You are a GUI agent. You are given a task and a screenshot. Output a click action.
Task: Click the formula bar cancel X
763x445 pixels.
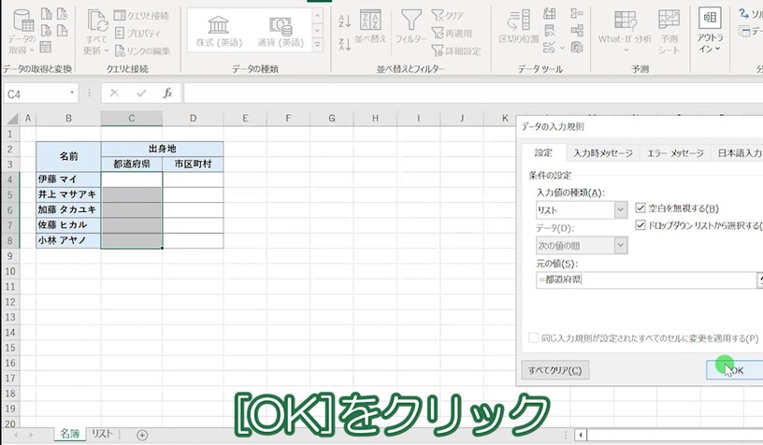[x=114, y=93]
